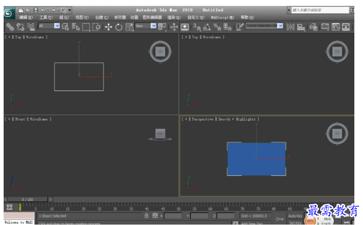363x225 pixels.
Task: Choose the Rectangular Selection Region tool
Action: click(x=86, y=27)
